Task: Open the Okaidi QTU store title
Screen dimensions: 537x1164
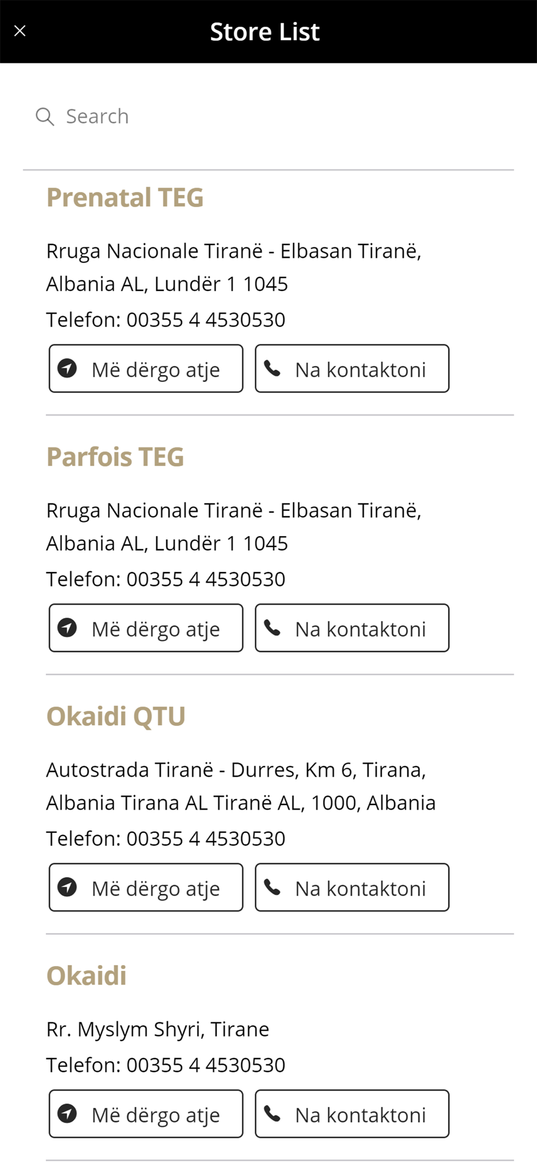Action: click(116, 716)
